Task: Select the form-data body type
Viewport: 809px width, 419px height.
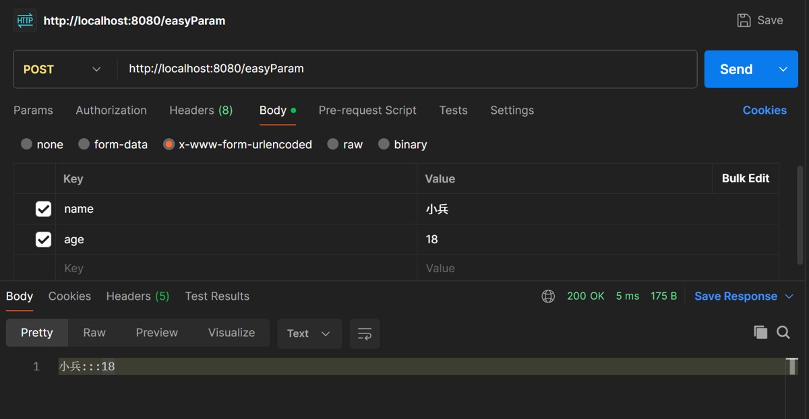Action: [x=84, y=144]
